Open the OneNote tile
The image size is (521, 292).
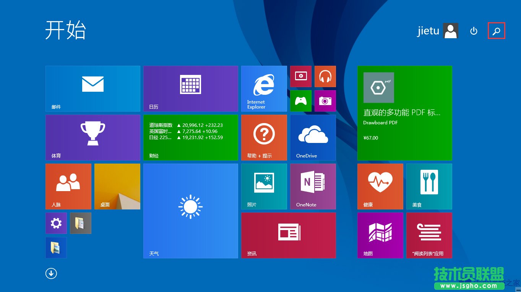pos(313,186)
